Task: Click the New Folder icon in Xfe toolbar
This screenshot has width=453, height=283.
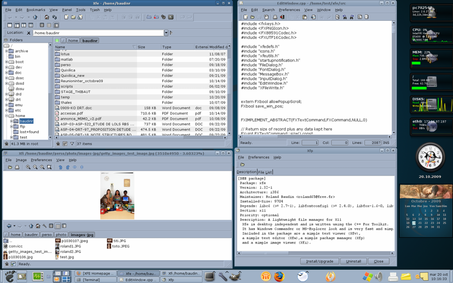Action: (x=73, y=17)
